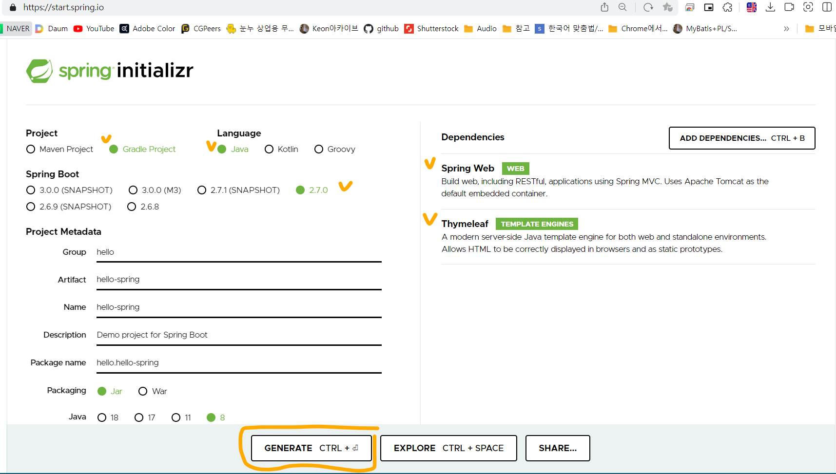This screenshot has height=474, width=836.
Task: Click the screenshot capture icon in toolbar
Action: [808, 7]
